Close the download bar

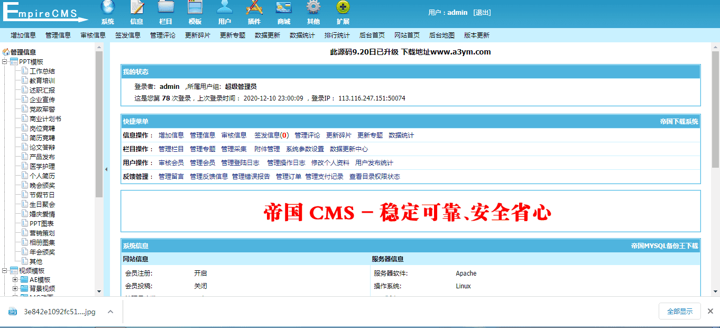coord(711,312)
